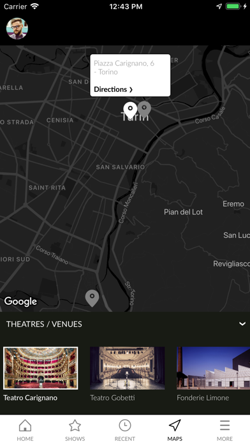The image size is (250, 444).
Task: Select the gray map pin near Str. Torino
Action: click(92, 298)
